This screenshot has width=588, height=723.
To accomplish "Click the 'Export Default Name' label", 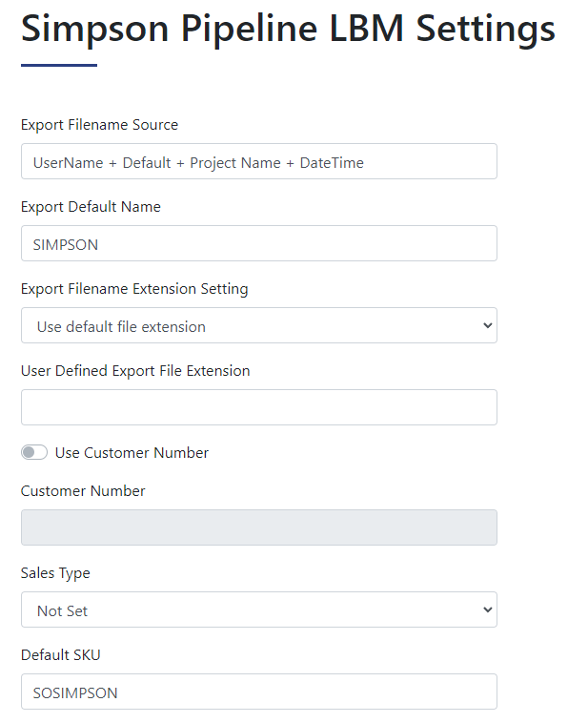I will pos(91,207).
